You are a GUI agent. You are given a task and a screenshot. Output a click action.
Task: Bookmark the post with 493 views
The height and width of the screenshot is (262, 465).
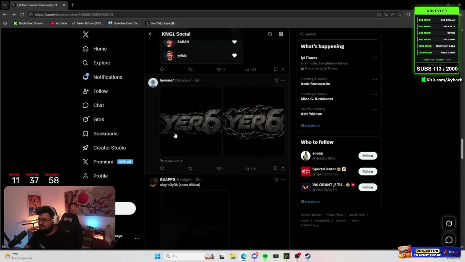[x=275, y=70]
